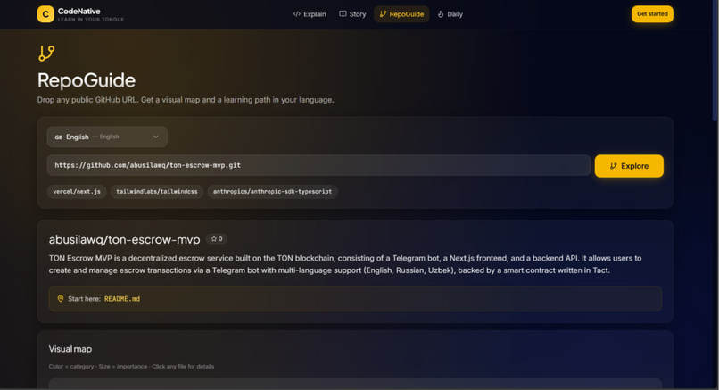Click the large RepoGuide branch icon
This screenshot has width=719, height=390.
click(46, 54)
